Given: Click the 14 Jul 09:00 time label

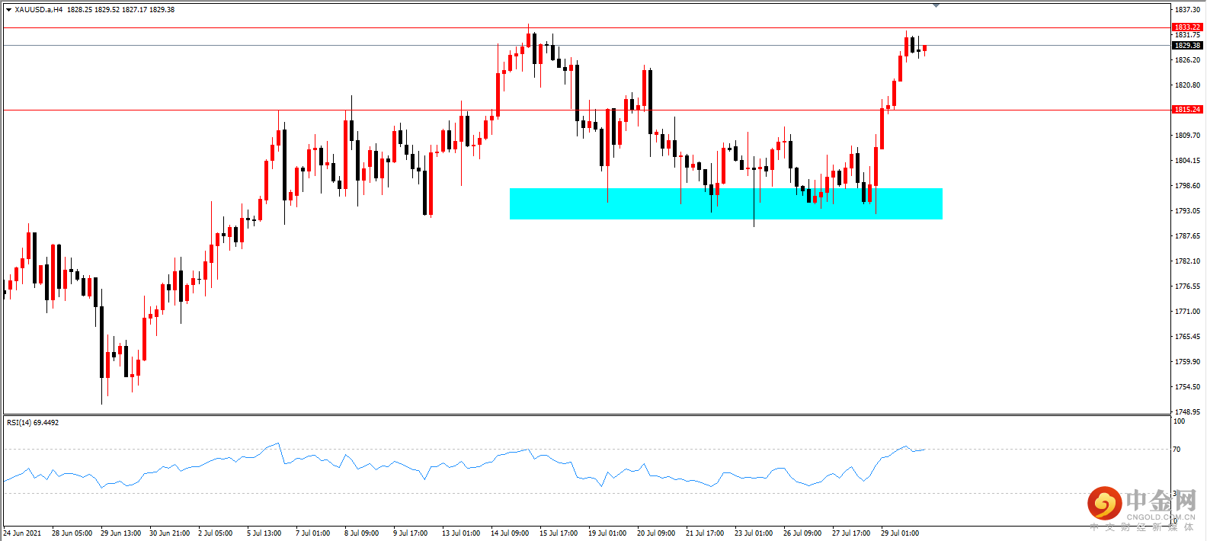Looking at the screenshot, I should tap(510, 533).
